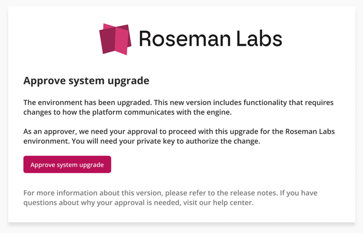
Task: Select the bold Approve system upgrade heading
Action: tap(87, 81)
